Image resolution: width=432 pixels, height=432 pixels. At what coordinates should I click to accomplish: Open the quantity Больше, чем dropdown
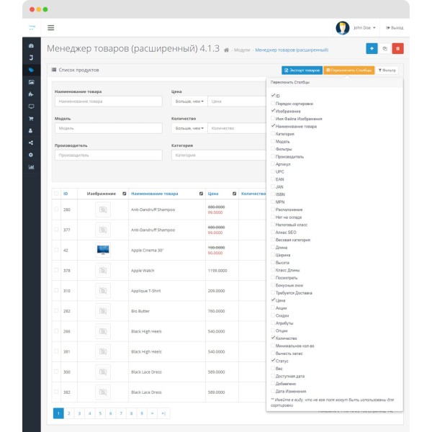(189, 128)
